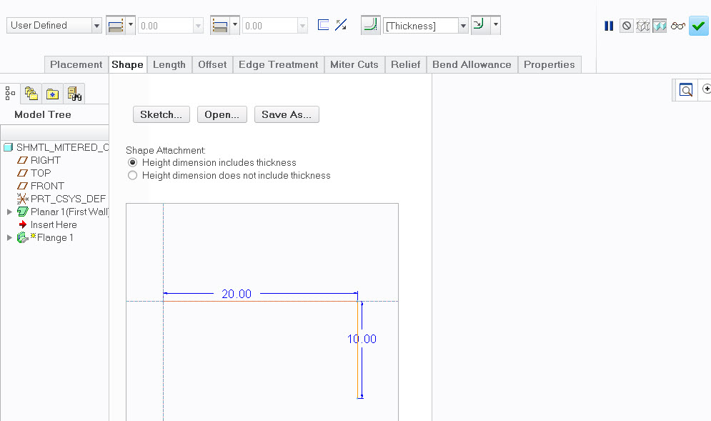Activate the verify glasses preview icon

point(677,26)
